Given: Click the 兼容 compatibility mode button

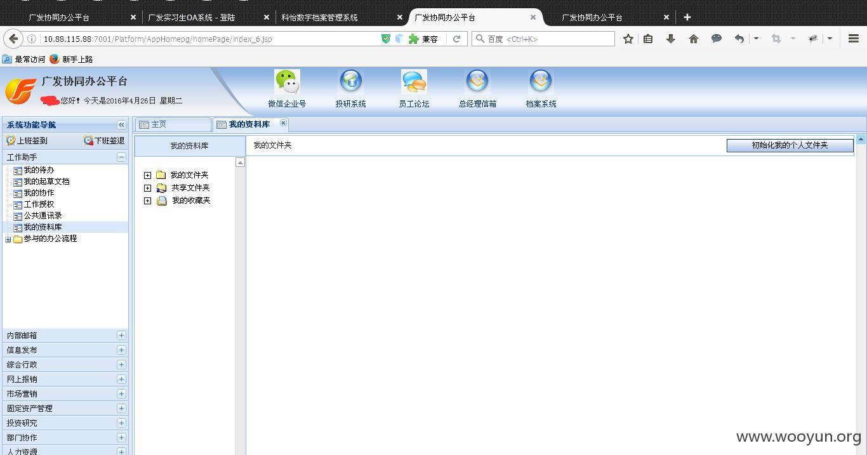Looking at the screenshot, I should point(423,39).
